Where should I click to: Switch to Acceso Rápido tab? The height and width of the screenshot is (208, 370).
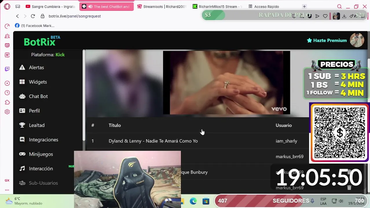pos(263,6)
